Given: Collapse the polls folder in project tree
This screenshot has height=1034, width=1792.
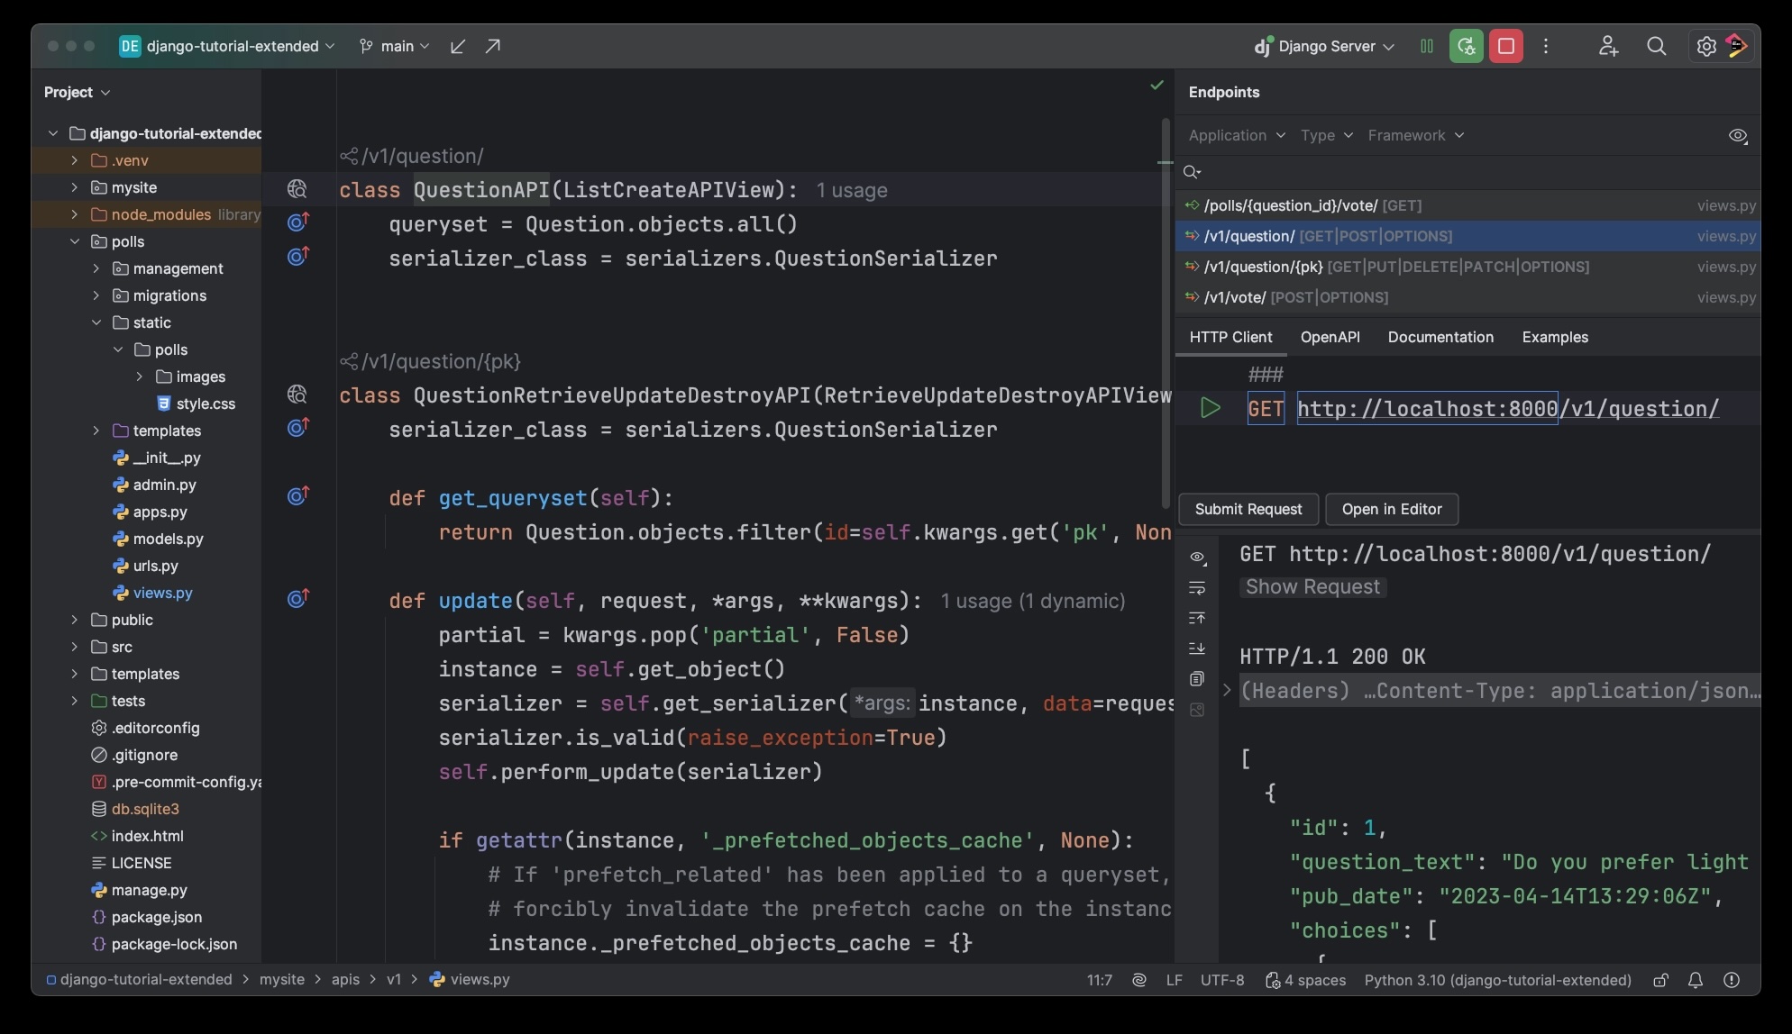Looking at the screenshot, I should click(x=74, y=241).
